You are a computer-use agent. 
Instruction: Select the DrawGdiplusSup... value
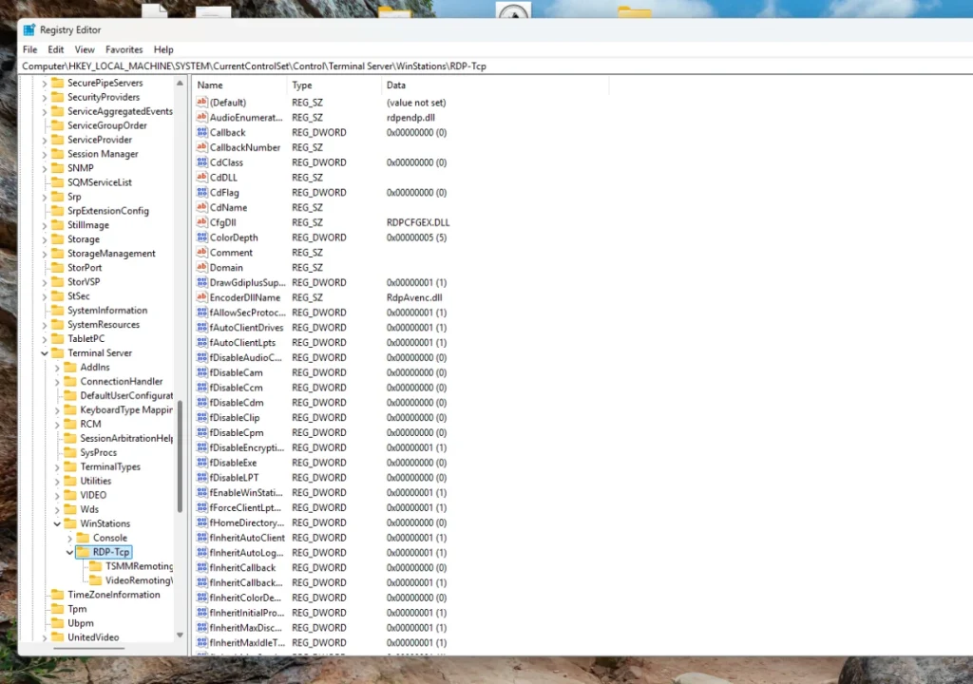[247, 282]
